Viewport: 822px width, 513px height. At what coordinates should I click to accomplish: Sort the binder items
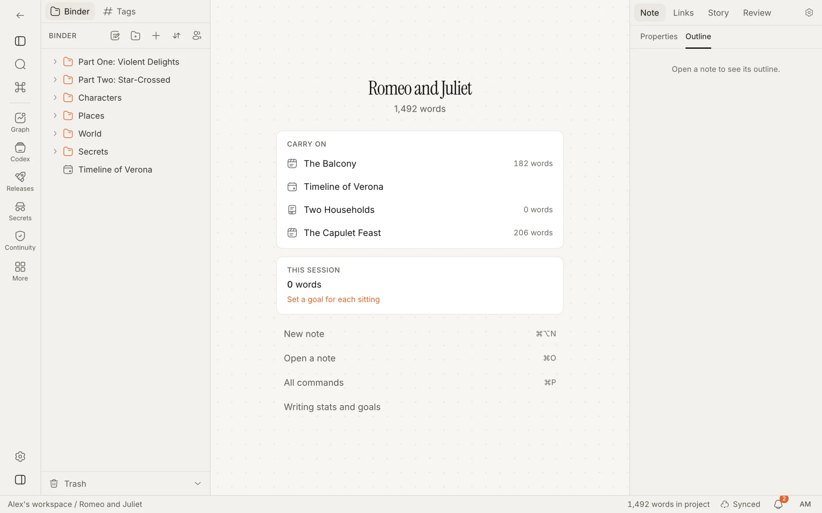point(176,36)
